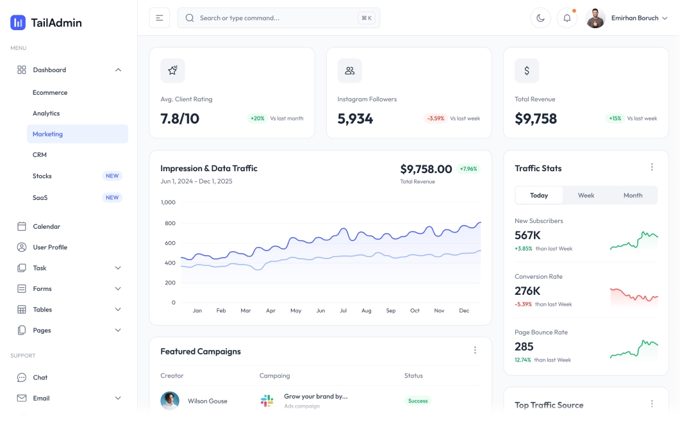Click the dollar icon on Total Revenue card
The image size is (680, 423).
point(527,70)
